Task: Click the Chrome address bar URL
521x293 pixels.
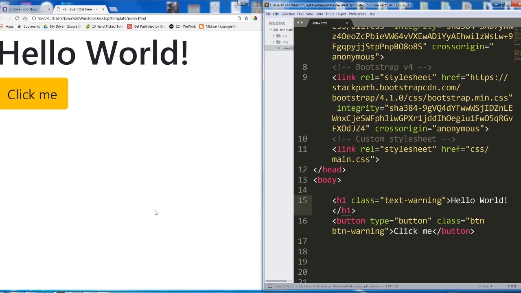Action: (x=92, y=18)
